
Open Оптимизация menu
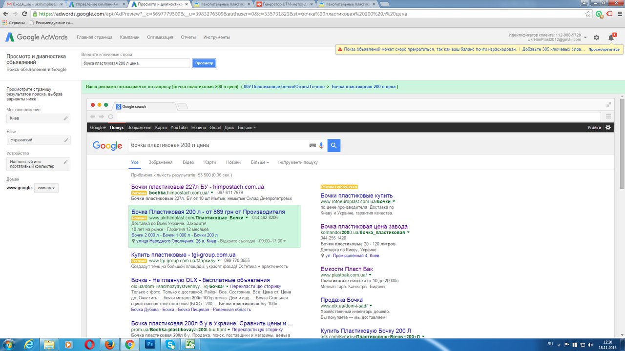(160, 37)
